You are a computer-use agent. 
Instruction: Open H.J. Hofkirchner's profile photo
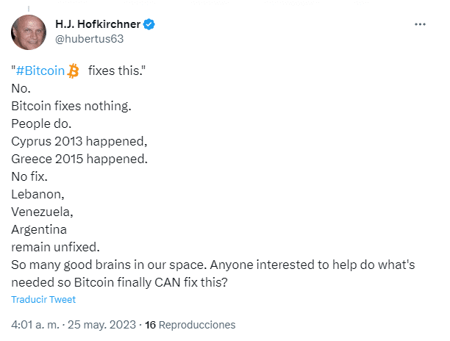click(29, 32)
